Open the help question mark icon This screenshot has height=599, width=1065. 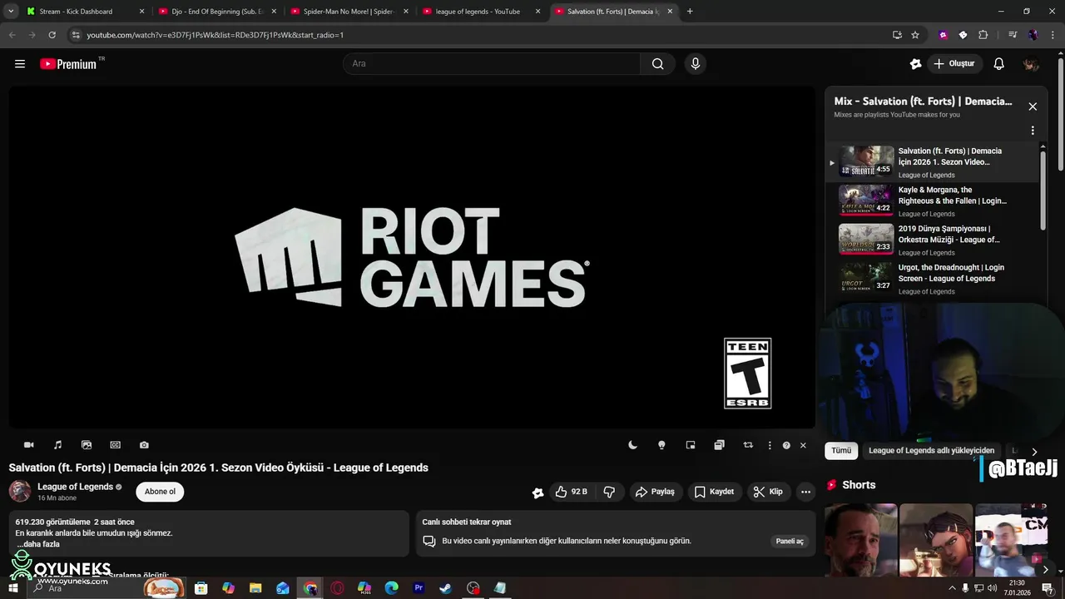pyautogui.click(x=786, y=445)
